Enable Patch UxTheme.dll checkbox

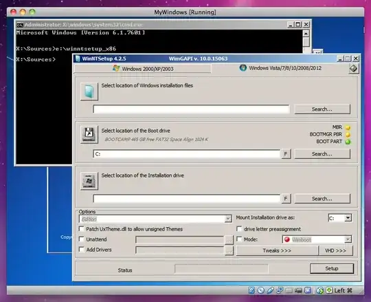(81, 229)
